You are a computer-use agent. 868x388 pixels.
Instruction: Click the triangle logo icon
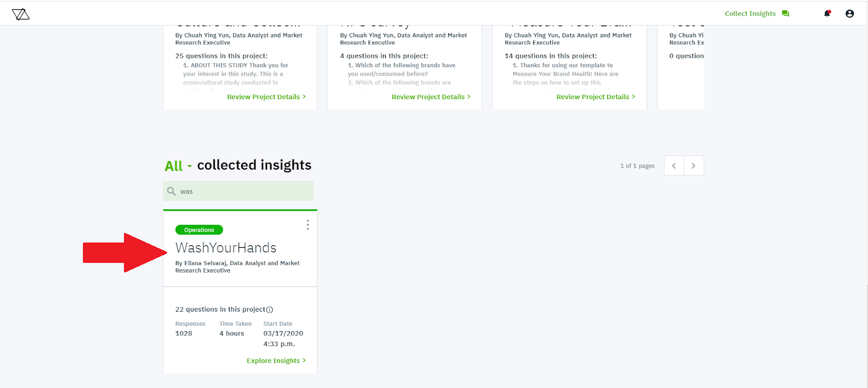pyautogui.click(x=21, y=14)
